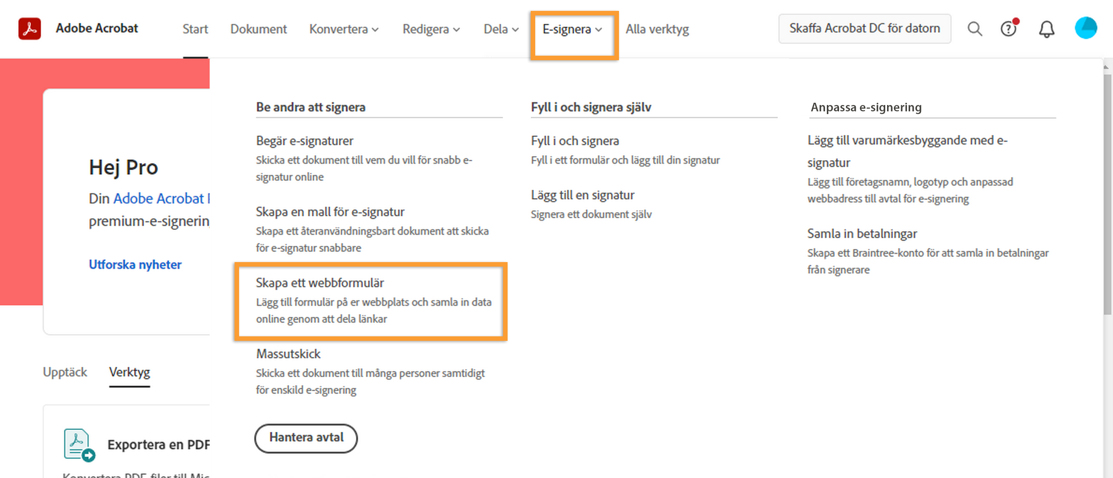Go to the Start tab
The height and width of the screenshot is (478, 1113).
[195, 29]
